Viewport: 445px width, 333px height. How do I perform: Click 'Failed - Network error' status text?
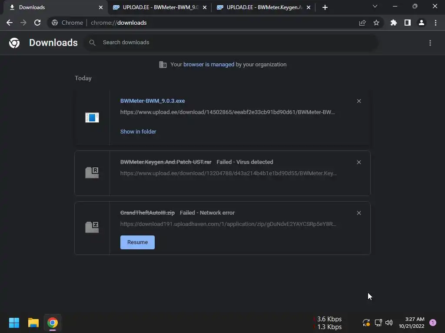(x=207, y=212)
